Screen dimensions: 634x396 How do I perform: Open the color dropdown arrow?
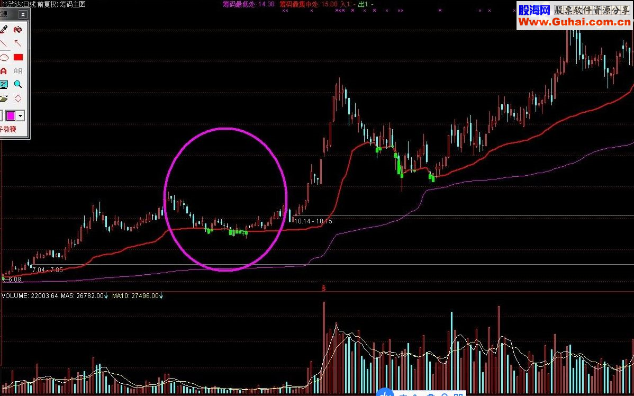20,116
